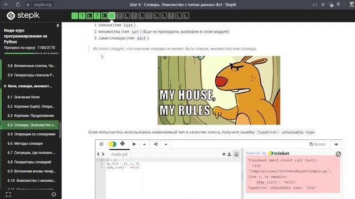This screenshot has width=355, height=199.
Task: Run the code with the play button
Action: coord(134,144)
